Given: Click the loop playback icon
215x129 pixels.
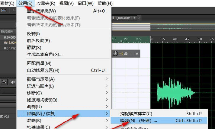Looking at the screenshot, I should click(4, 82).
